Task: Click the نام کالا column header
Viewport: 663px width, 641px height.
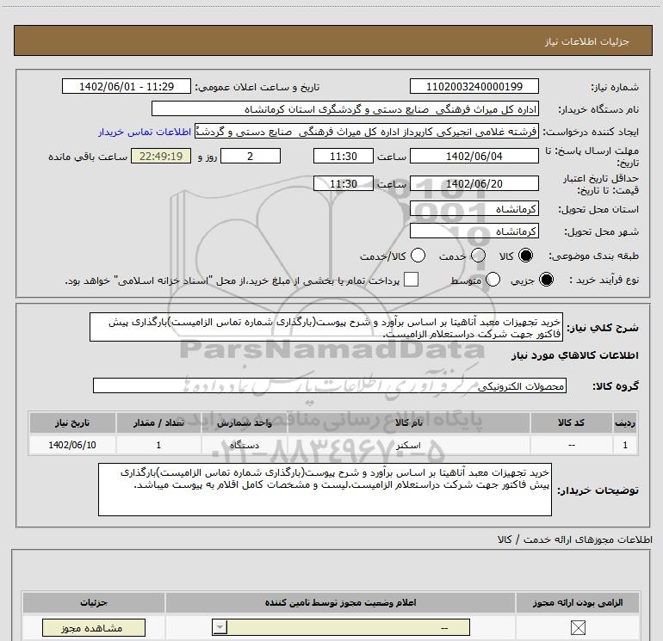Action: (x=408, y=422)
